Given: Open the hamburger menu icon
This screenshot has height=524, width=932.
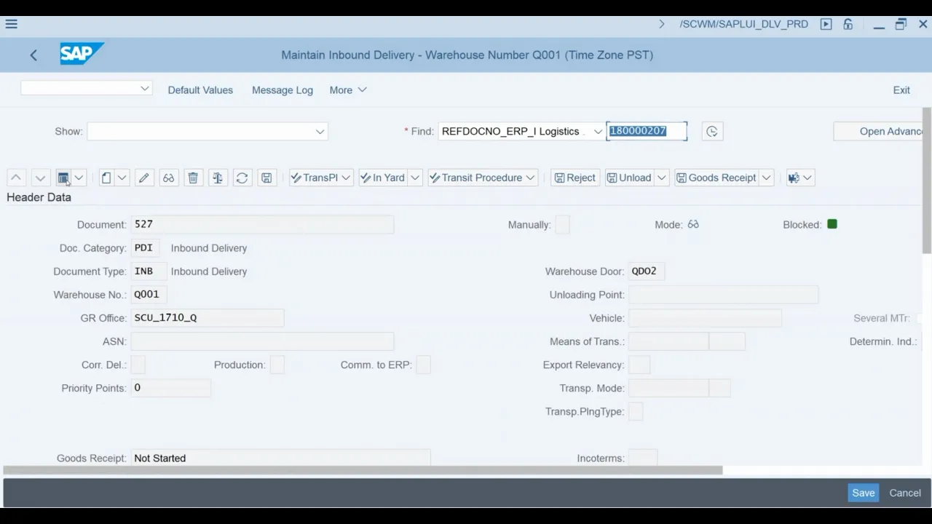Looking at the screenshot, I should 11,24.
